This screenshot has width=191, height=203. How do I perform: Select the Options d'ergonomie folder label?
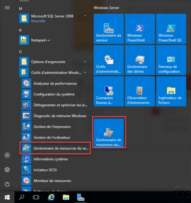point(48,62)
